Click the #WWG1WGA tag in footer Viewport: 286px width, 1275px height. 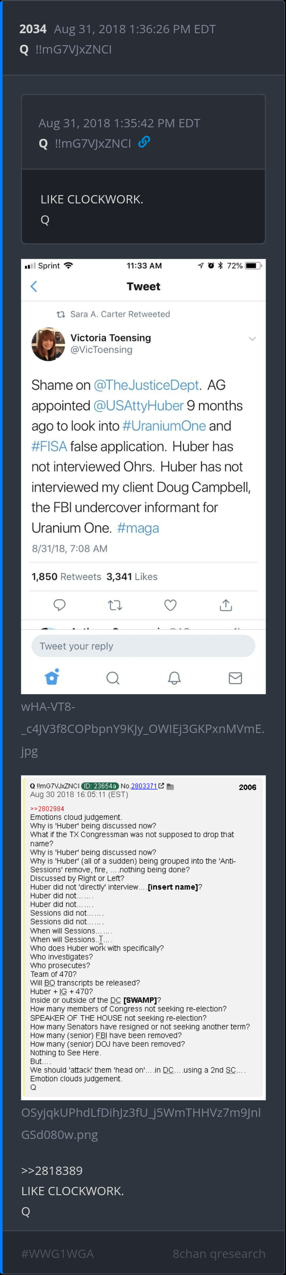(x=57, y=1253)
